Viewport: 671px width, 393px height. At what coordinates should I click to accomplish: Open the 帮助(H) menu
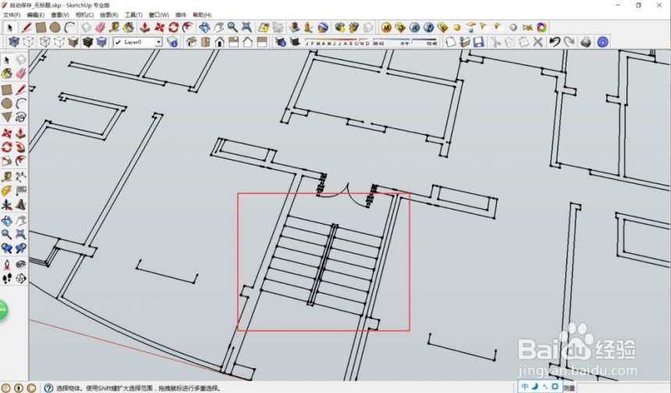[x=202, y=15]
